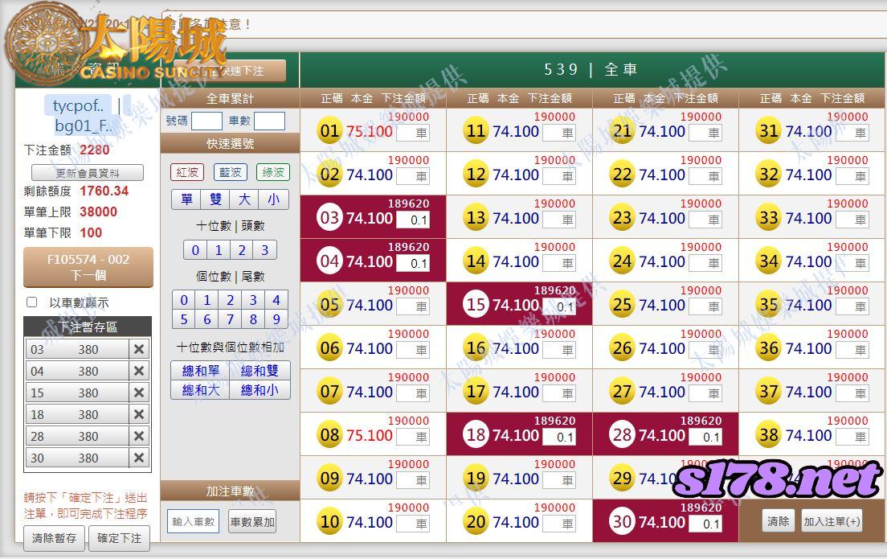Viewport: 887px width, 559px height.
Task: Deselect white ball number 03
Action: pos(329,218)
